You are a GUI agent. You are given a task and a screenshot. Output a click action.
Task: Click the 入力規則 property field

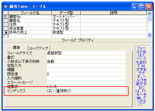86,78
